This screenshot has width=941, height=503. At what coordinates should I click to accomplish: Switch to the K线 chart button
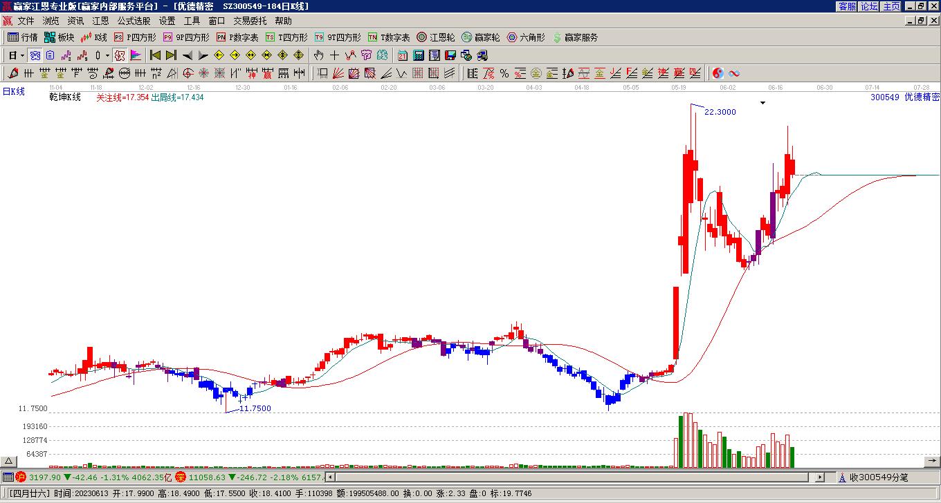click(93, 37)
